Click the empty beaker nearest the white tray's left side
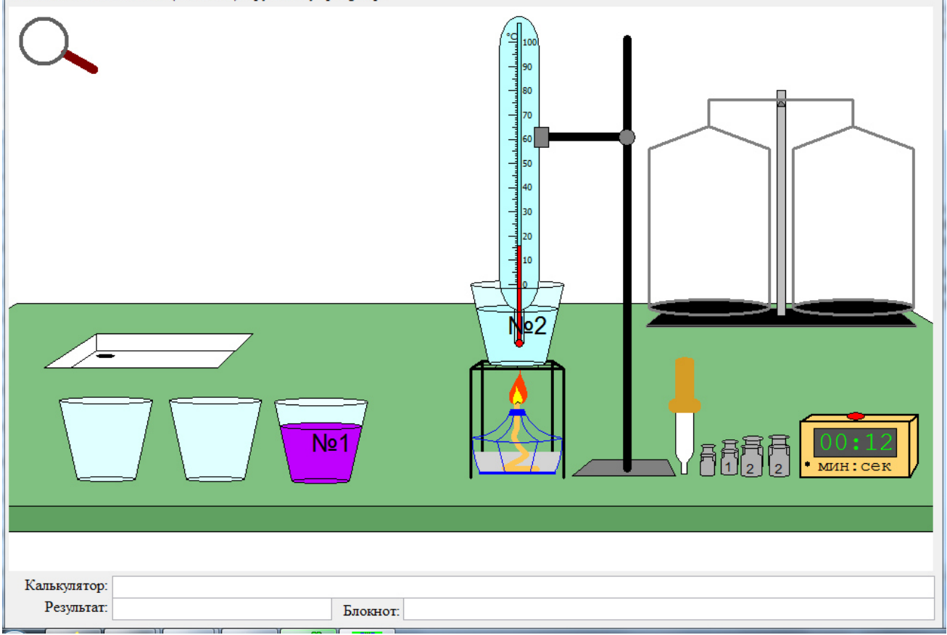 [x=106, y=439]
